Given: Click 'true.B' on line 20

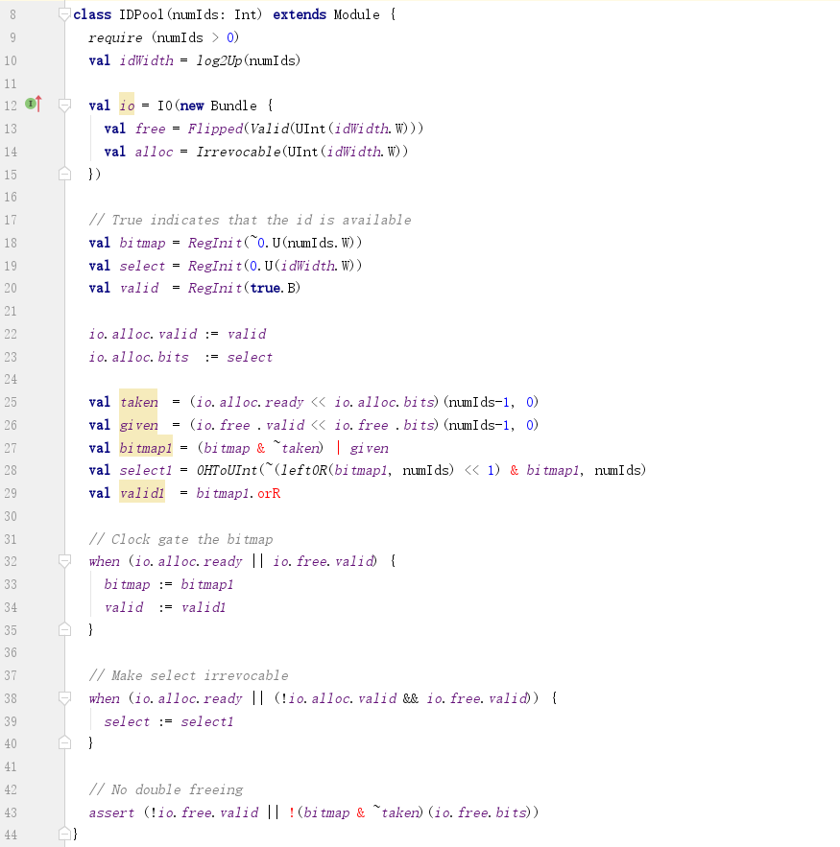Looking at the screenshot, I should pos(275,288).
